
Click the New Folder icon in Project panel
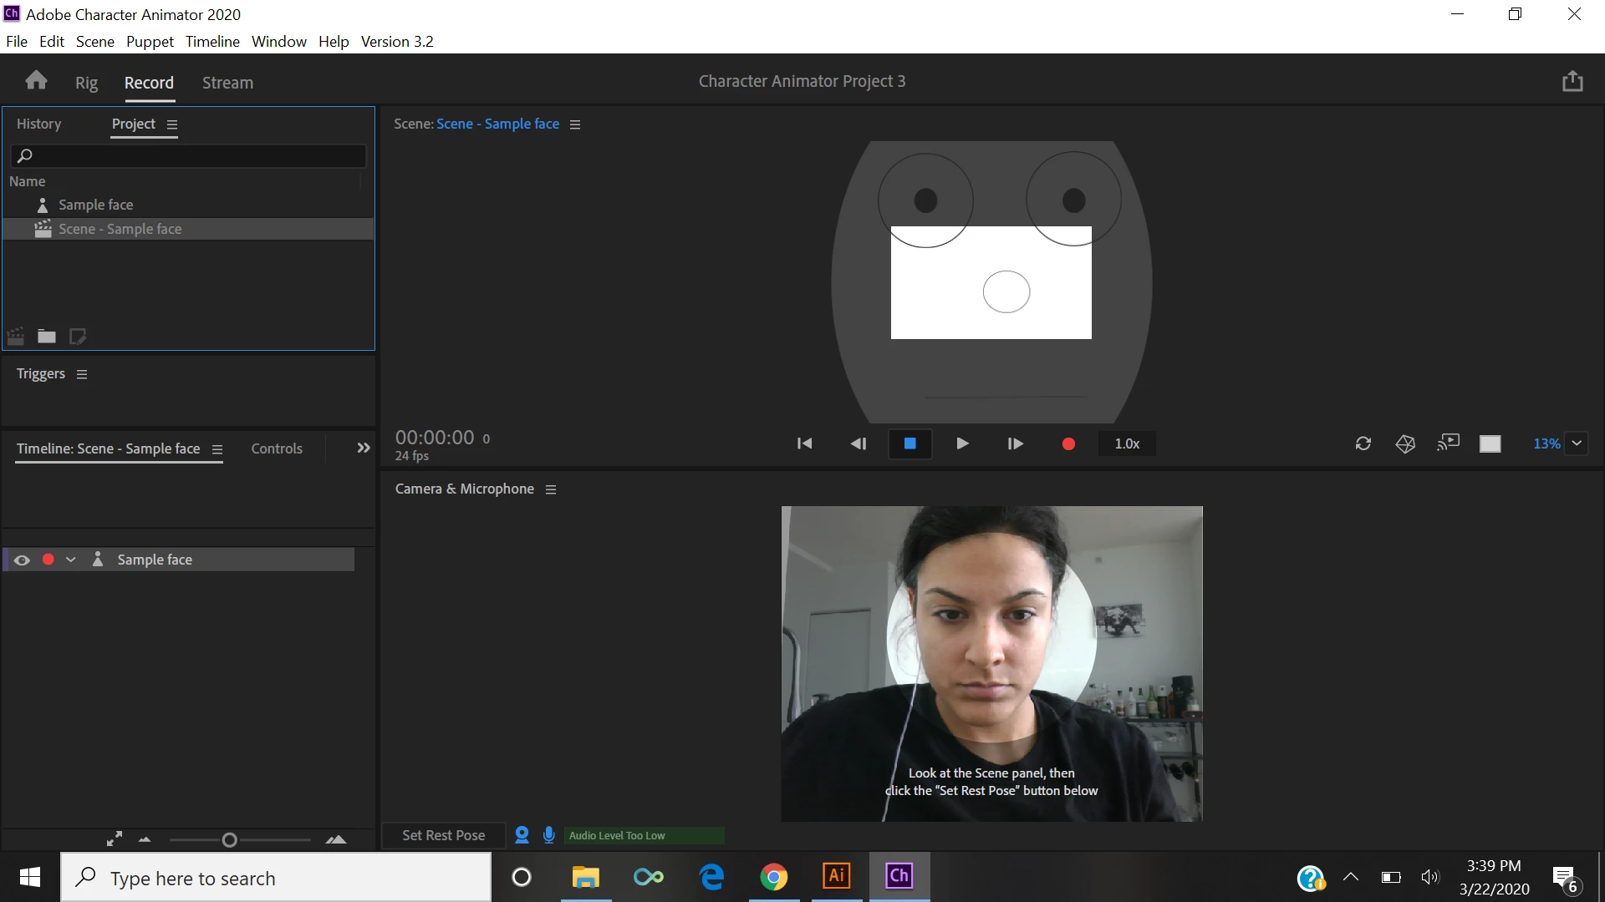pos(47,337)
